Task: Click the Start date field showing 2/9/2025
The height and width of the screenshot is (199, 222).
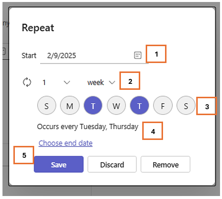Action: pyautogui.click(x=94, y=56)
